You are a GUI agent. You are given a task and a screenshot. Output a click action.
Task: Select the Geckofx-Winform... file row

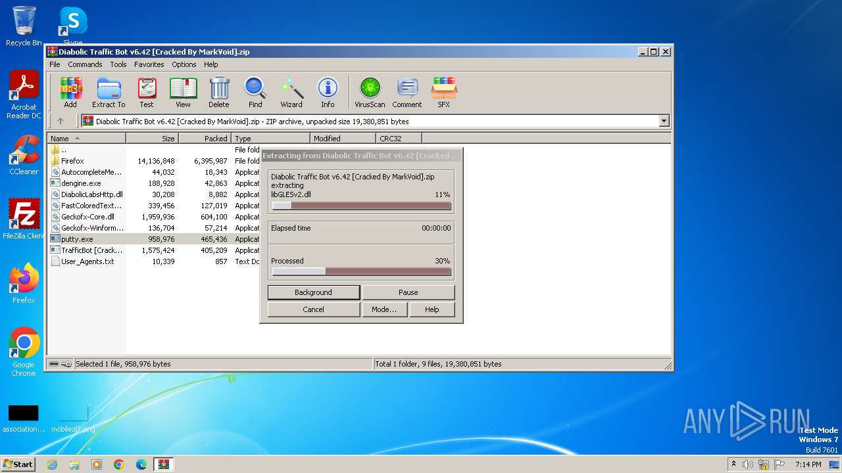coord(155,228)
